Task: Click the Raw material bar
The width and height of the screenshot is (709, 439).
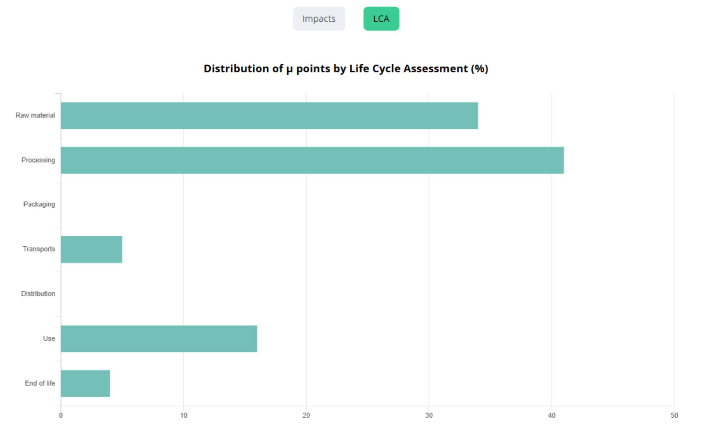Action: click(269, 116)
